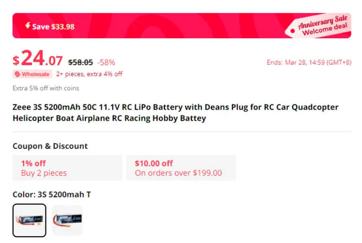Select the second battery color option thumbnail
Screen dimensions: 362x243
[x=67, y=220]
